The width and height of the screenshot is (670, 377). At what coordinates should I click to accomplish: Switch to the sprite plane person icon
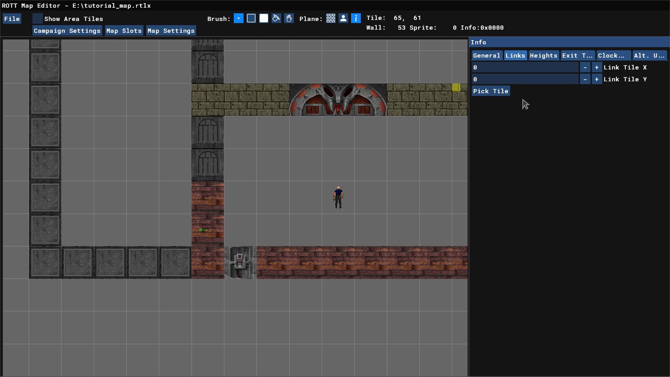point(343,19)
